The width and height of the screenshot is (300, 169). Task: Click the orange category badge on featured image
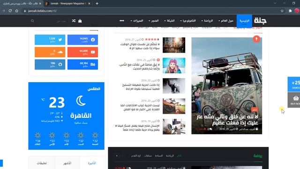pyautogui.click(x=255, y=110)
